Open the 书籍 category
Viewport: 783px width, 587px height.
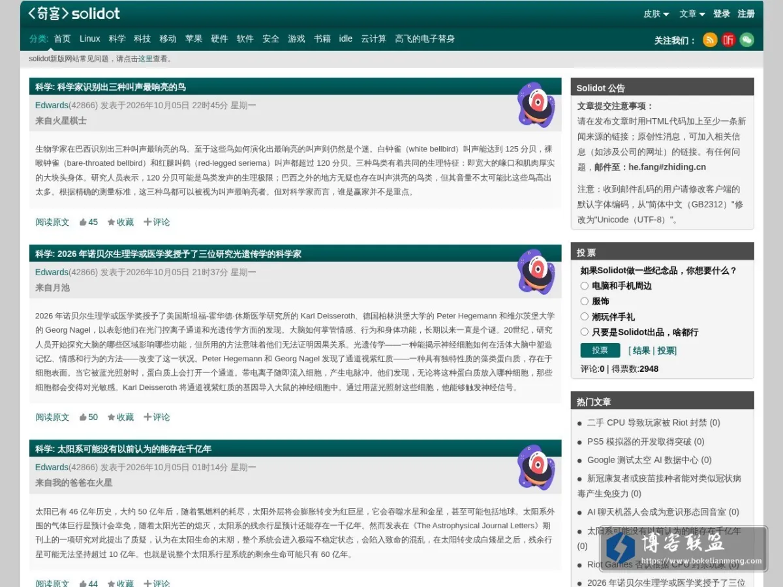(x=322, y=38)
